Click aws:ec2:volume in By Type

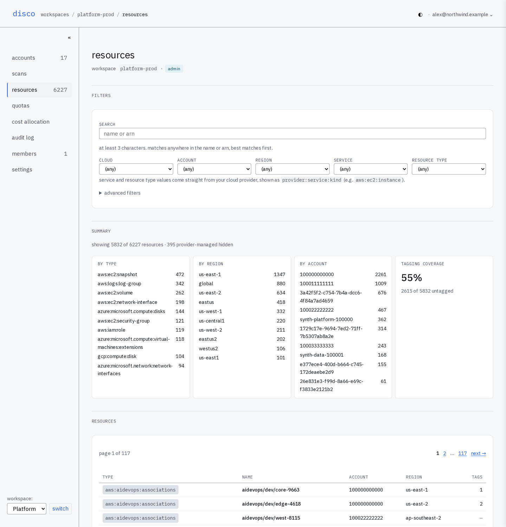pos(115,293)
